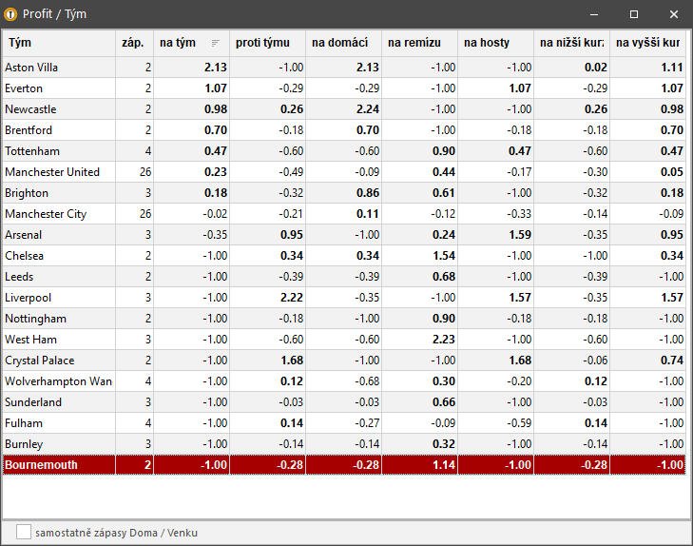Sort by 'na vyšší kurz' column header
The width and height of the screenshot is (693, 546).
point(646,43)
